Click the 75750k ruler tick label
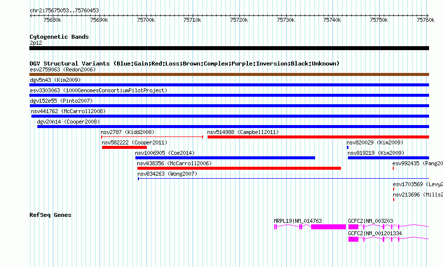 coord(379,20)
